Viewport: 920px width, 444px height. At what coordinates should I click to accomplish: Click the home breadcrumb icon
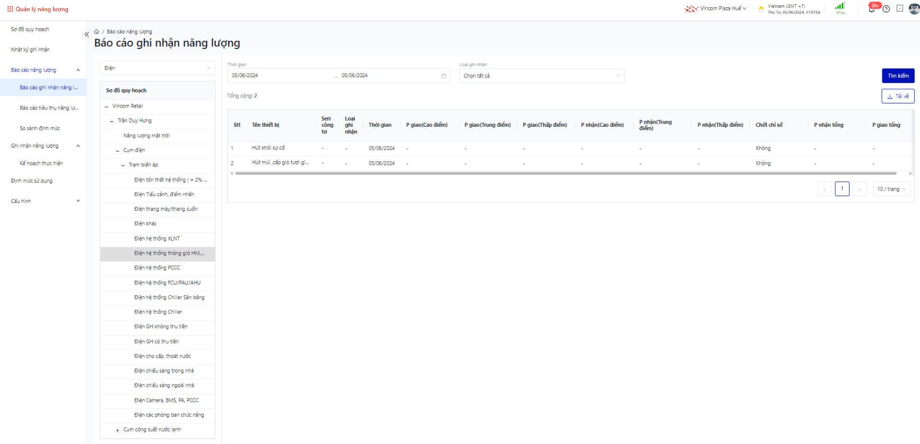pyautogui.click(x=97, y=32)
